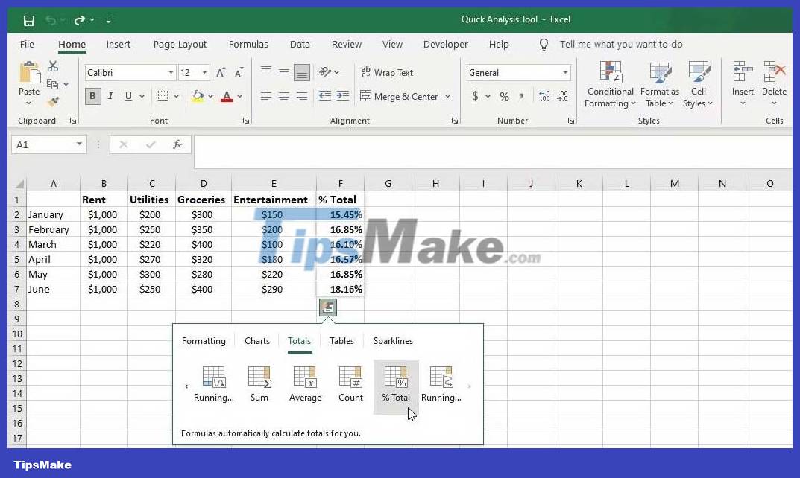Select the Count totals icon
The width and height of the screenshot is (800, 478).
point(350,383)
